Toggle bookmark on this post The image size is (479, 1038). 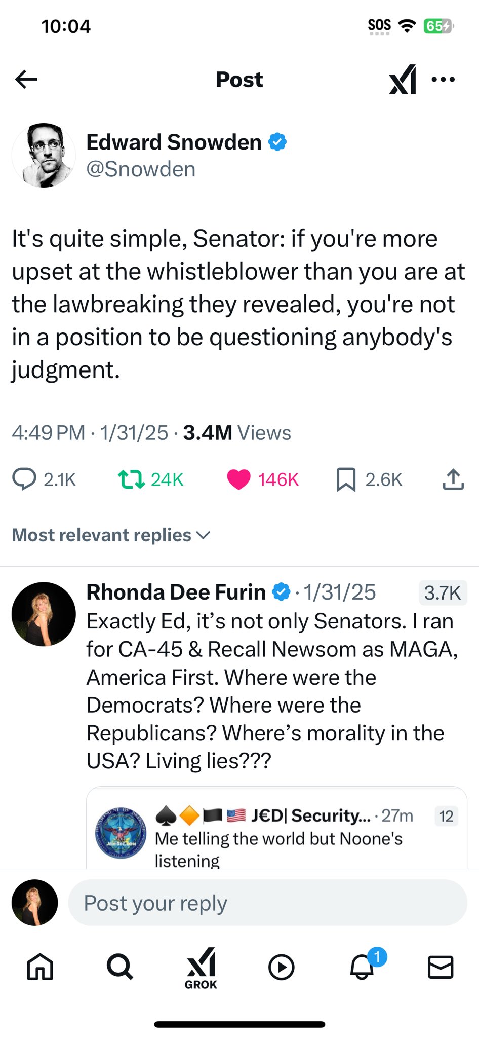point(346,479)
